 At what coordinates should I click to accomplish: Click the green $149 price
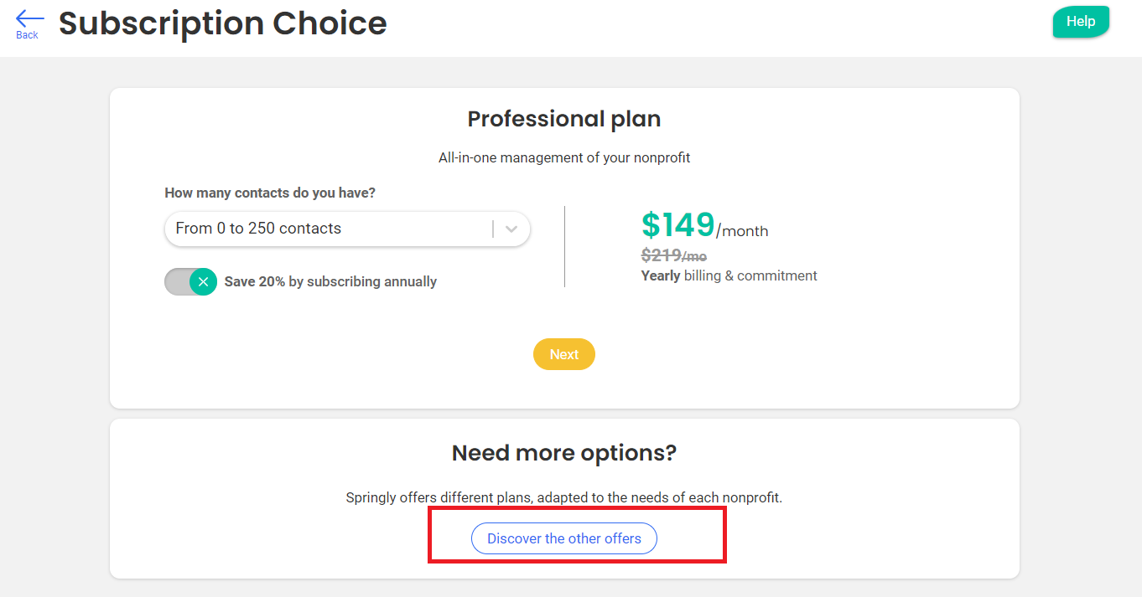tap(678, 224)
